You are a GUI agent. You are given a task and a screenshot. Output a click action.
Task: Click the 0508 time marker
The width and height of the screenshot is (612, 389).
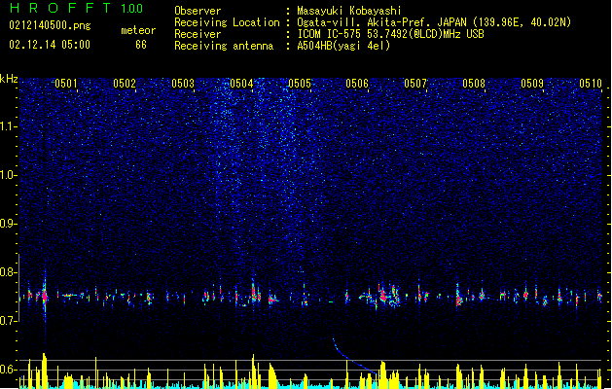(474, 84)
